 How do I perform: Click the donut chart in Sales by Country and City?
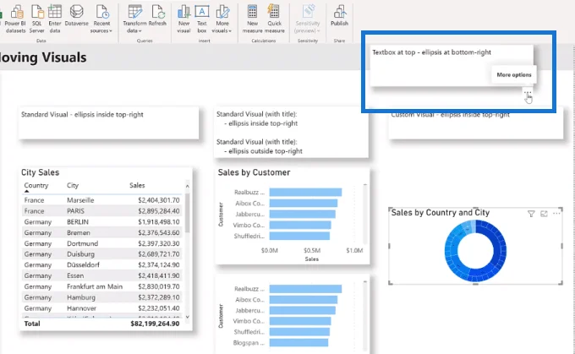475,251
